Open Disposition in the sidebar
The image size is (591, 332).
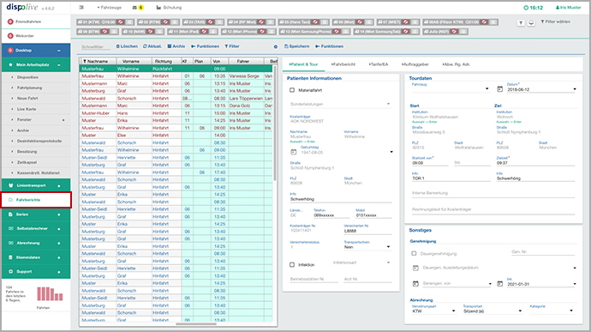(x=27, y=77)
